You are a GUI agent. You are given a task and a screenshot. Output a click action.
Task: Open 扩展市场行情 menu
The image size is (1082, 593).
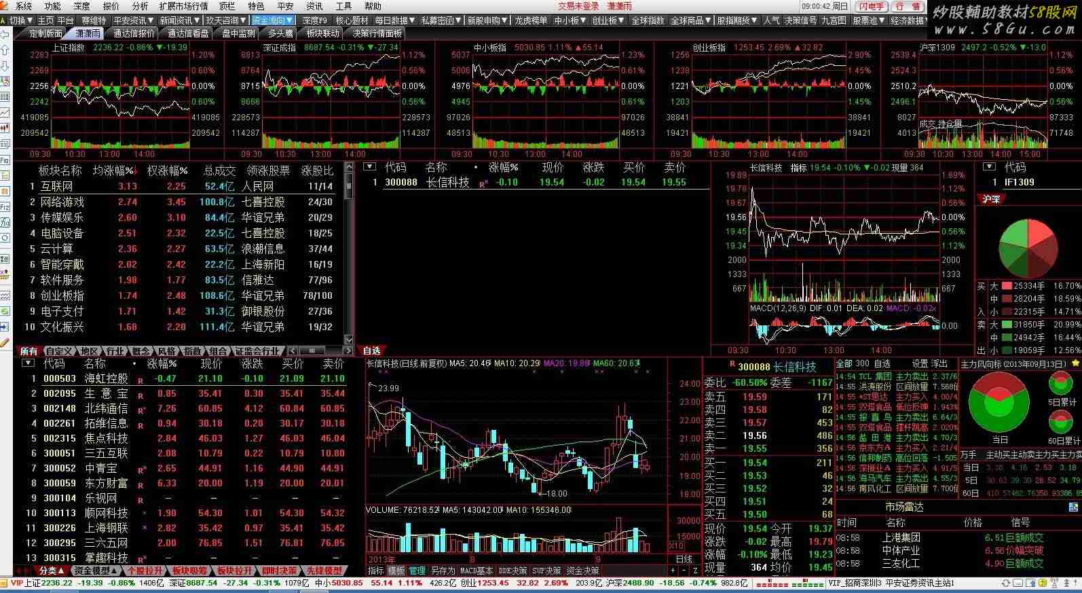click(183, 6)
